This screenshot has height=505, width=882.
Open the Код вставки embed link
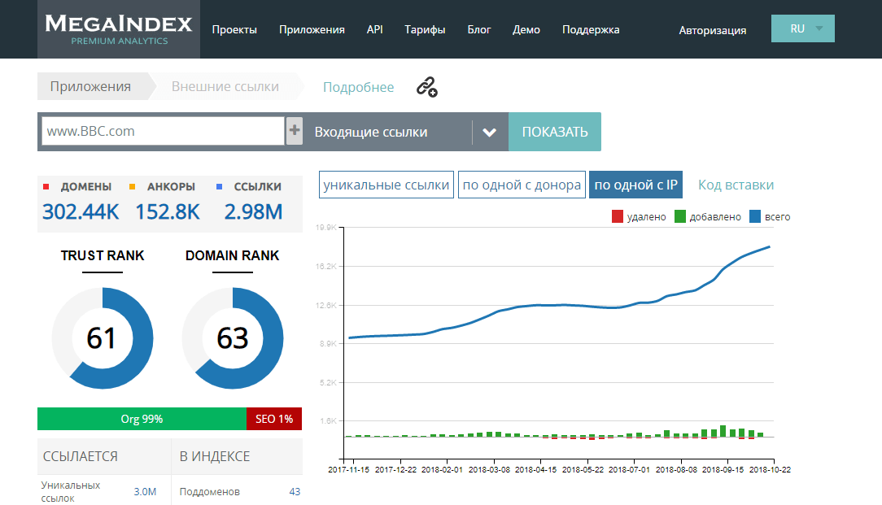[736, 185]
